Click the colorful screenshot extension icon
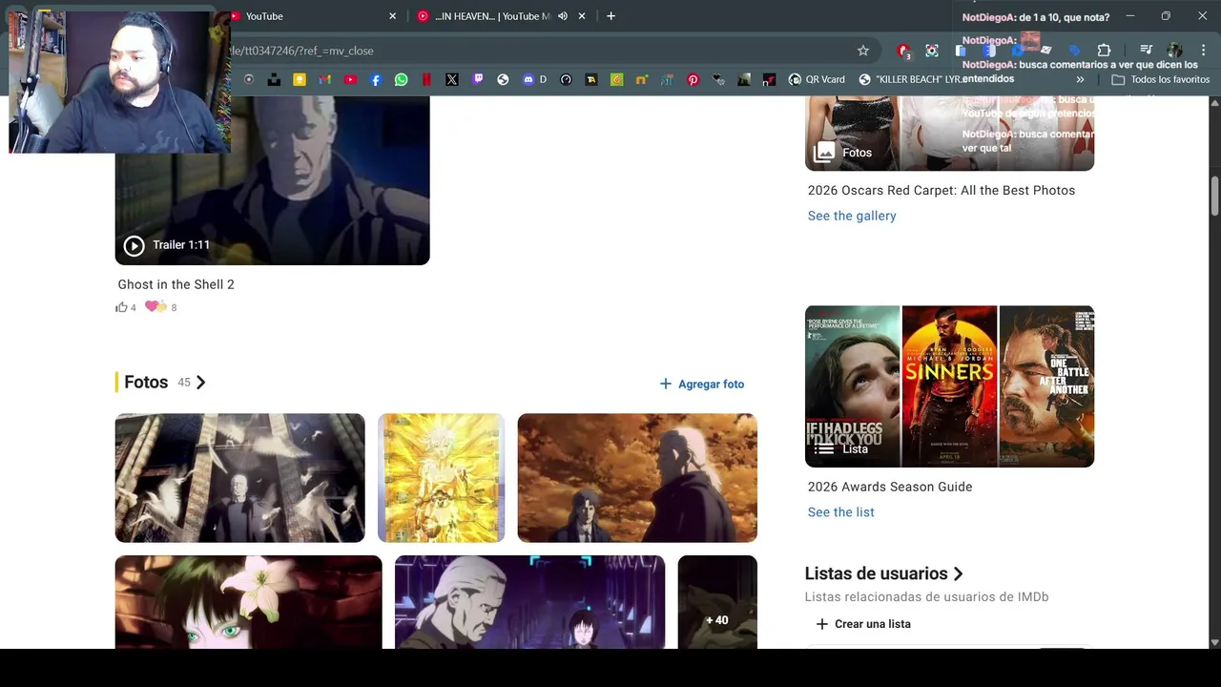 click(932, 51)
